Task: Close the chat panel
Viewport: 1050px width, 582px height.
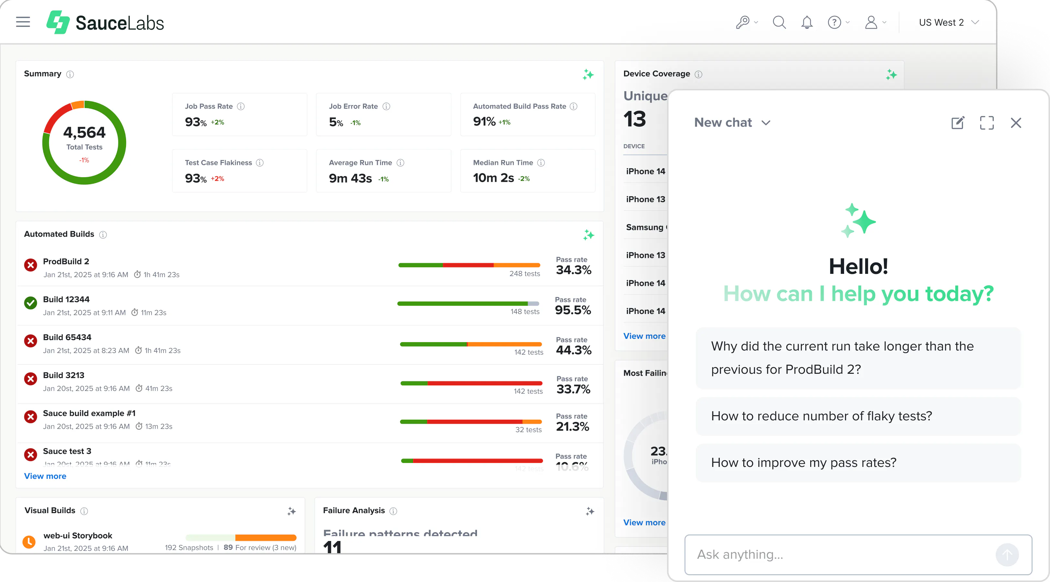Action: coord(1016,123)
